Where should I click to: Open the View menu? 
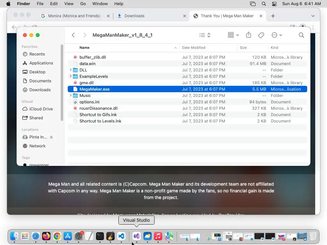(69, 4)
